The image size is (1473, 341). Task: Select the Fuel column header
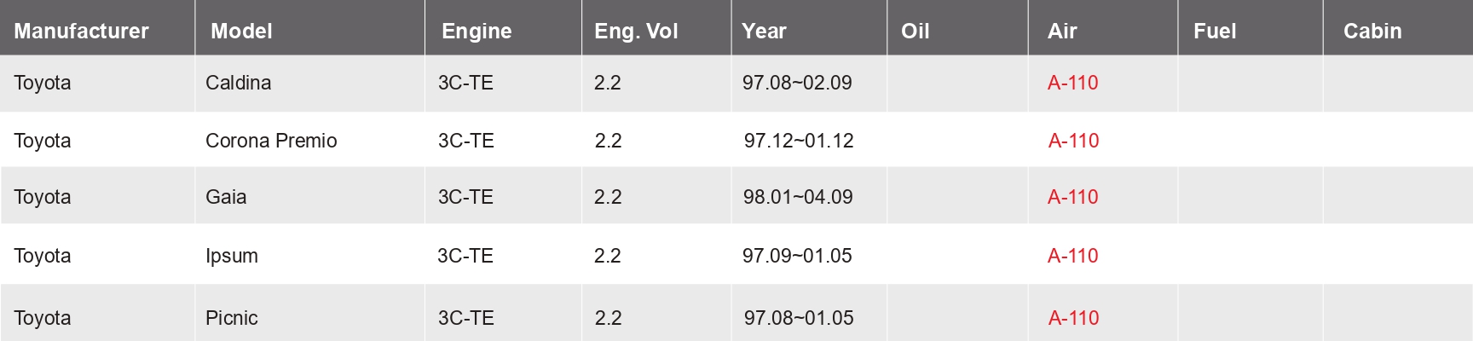[x=1215, y=32]
